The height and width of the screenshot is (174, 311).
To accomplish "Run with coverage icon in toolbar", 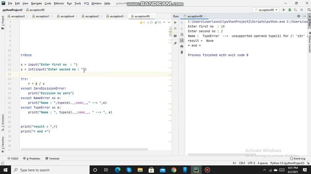I will pyautogui.click(x=295, y=10).
